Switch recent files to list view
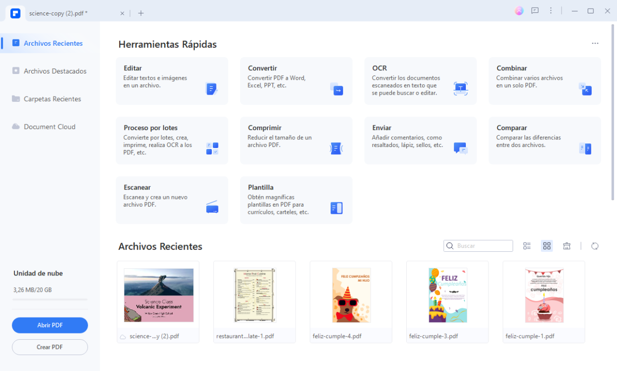 click(527, 246)
